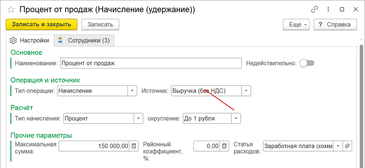365x168 pixels.
Task: Click the Операция и источник heading
Action: tap(45, 80)
